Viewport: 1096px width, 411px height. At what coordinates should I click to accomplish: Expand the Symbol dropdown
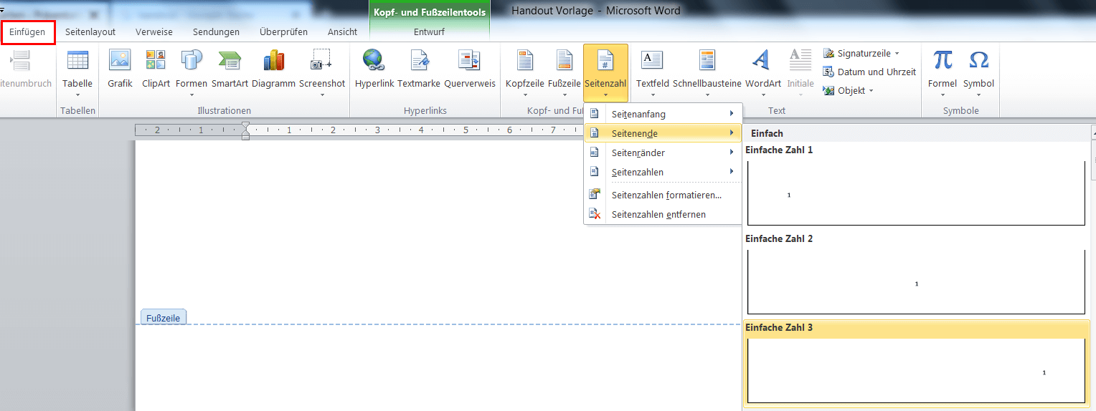(978, 95)
